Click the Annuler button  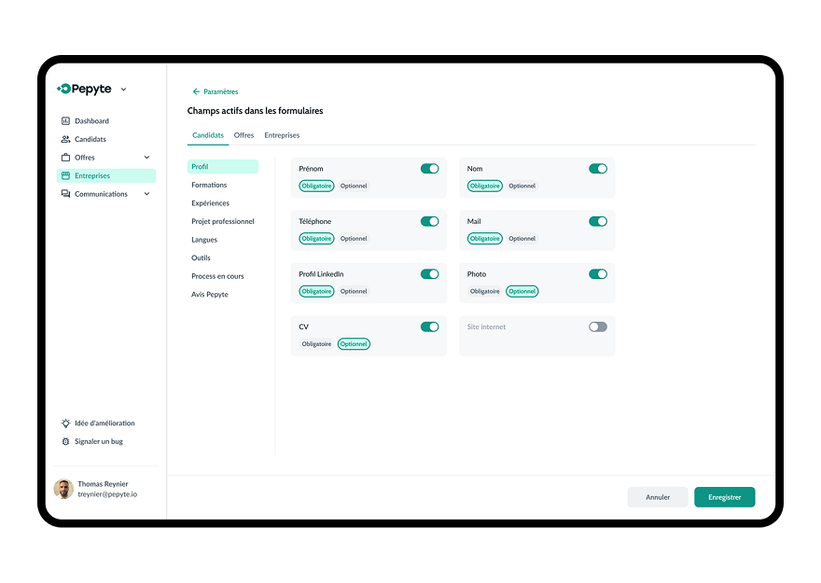tap(658, 497)
